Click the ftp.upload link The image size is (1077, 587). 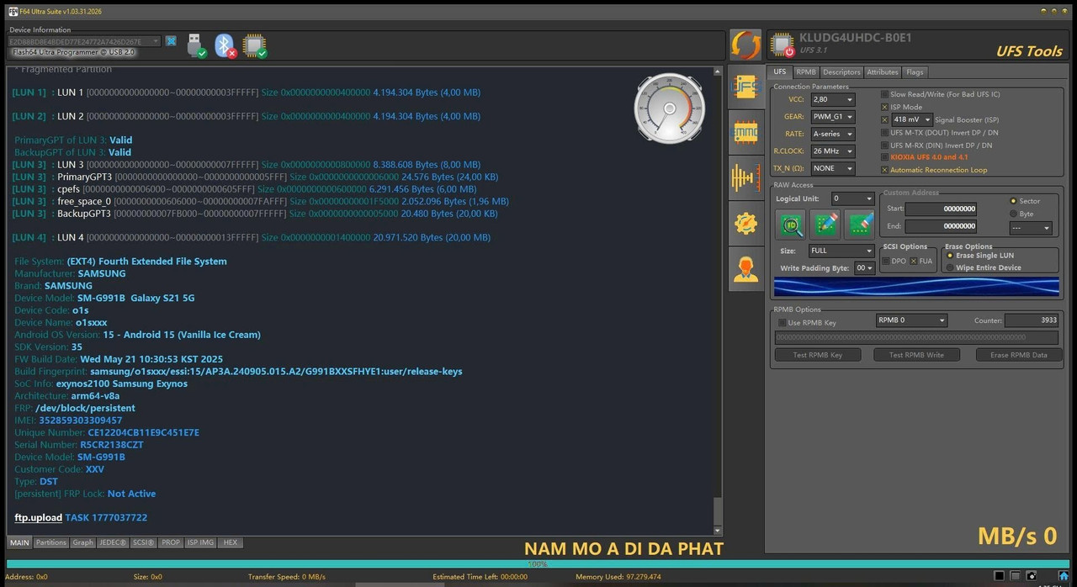[x=39, y=517]
